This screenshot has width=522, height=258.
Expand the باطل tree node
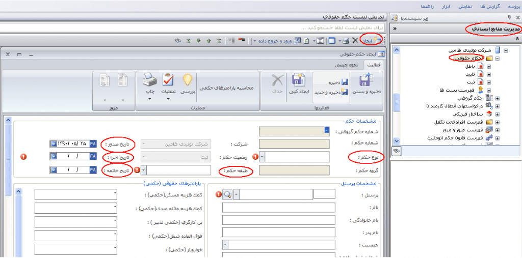[x=488, y=67]
